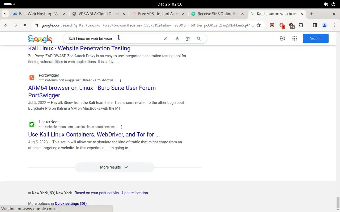Clear the search box text
Viewport: 340px width, 212px height.
tap(165, 39)
